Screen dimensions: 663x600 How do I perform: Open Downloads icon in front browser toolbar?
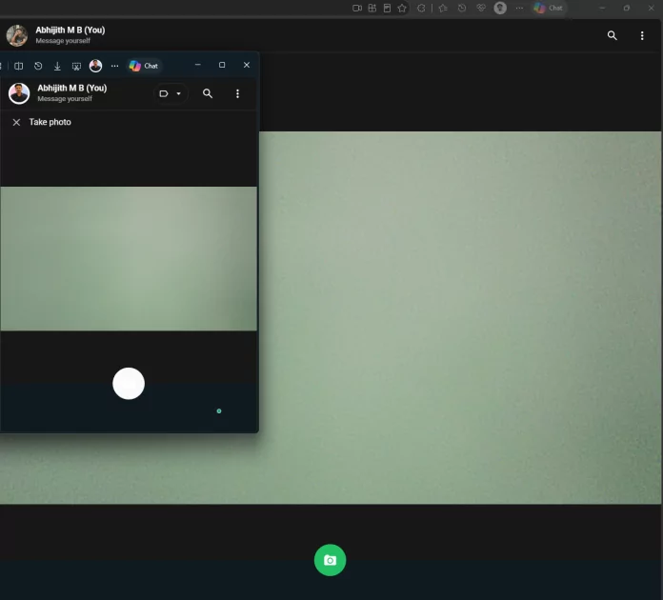pos(57,66)
